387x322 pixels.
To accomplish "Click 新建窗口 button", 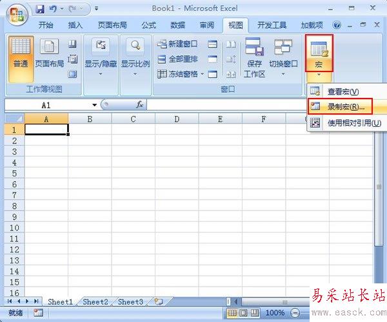I will (x=177, y=44).
